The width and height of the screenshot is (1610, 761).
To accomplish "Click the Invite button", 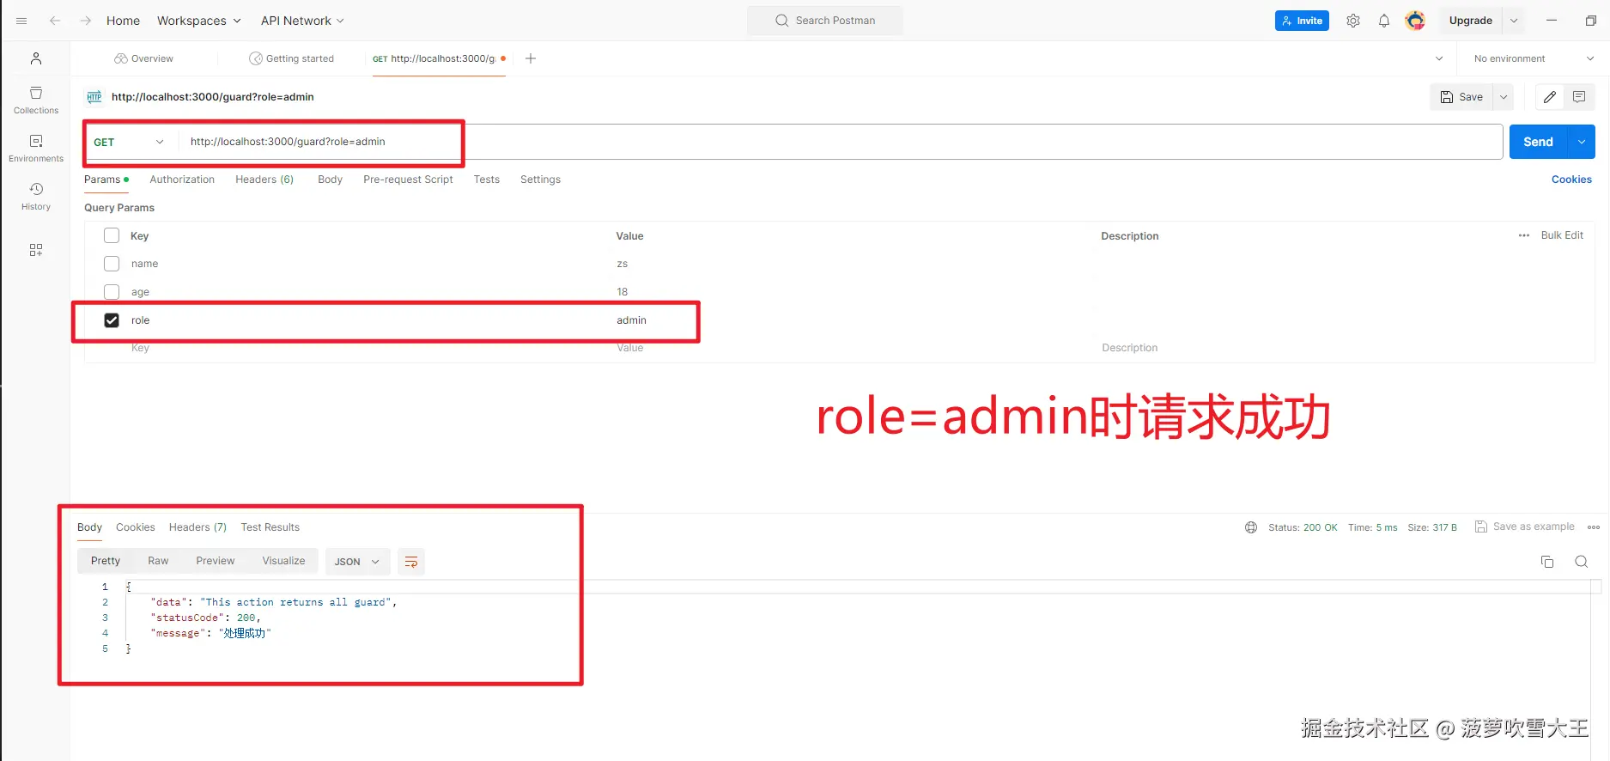I will click(1302, 21).
